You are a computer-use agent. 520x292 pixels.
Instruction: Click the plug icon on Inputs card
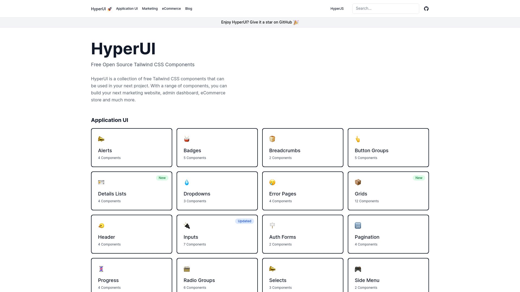click(187, 225)
